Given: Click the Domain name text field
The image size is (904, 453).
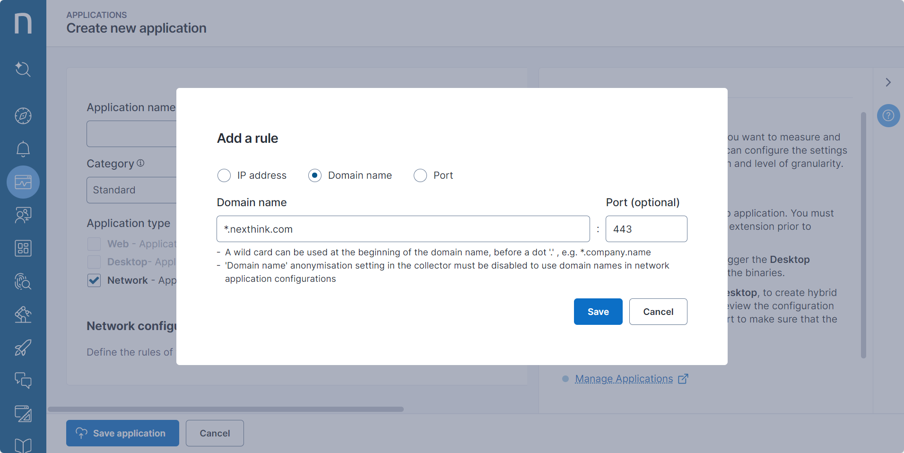Looking at the screenshot, I should click(x=403, y=229).
